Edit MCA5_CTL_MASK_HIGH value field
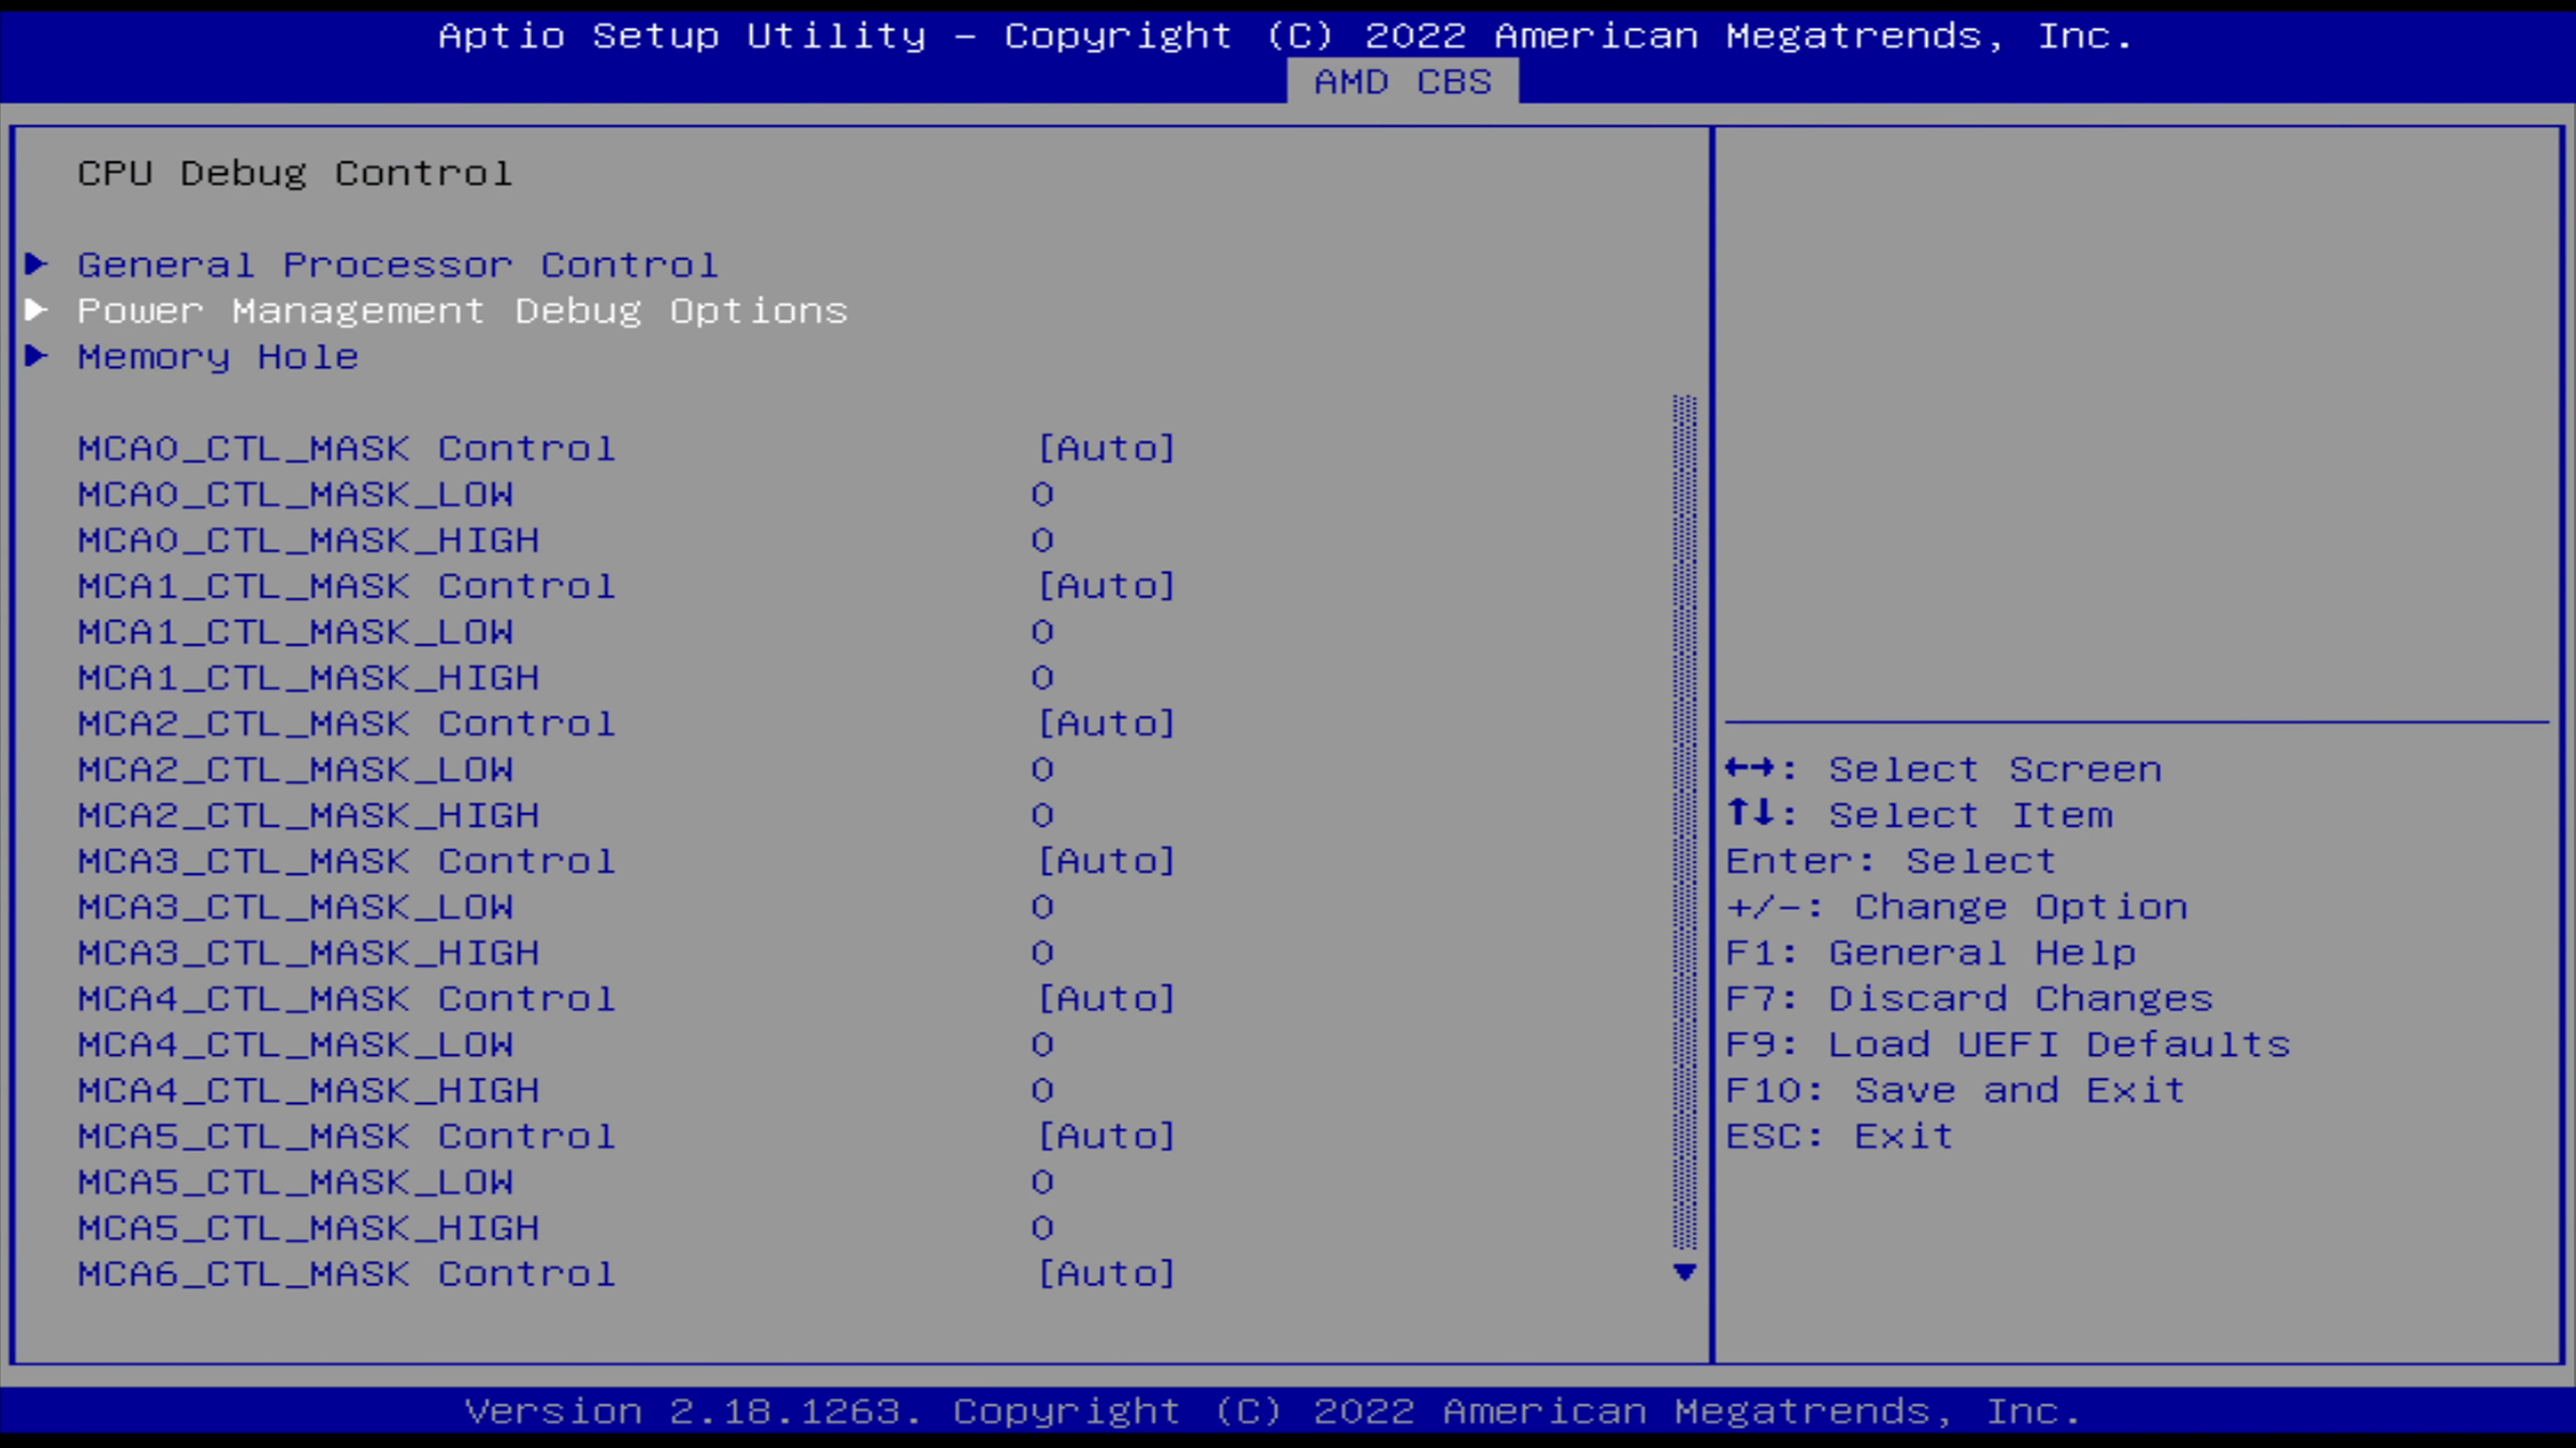The height and width of the screenshot is (1448, 2576). click(1043, 1228)
